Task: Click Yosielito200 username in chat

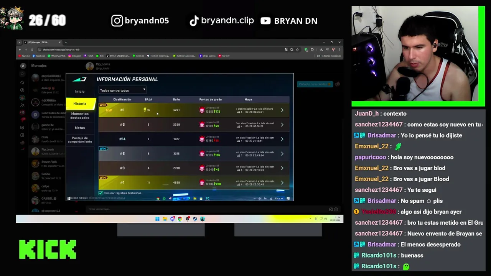Action: (x=378, y=212)
